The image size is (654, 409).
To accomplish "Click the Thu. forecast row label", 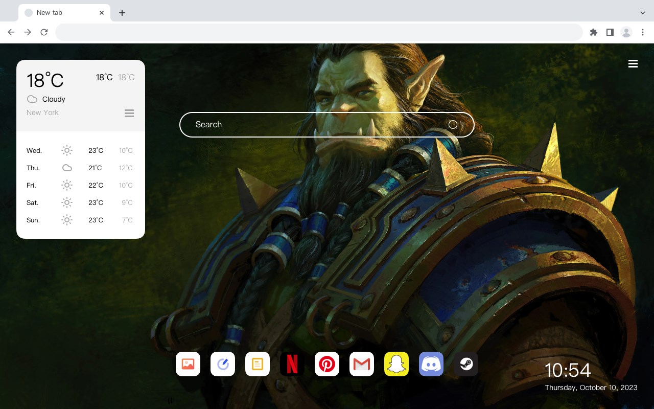I will point(33,168).
